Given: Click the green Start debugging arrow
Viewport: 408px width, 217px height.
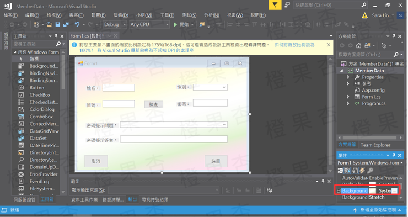Looking at the screenshot, I should (175, 24).
